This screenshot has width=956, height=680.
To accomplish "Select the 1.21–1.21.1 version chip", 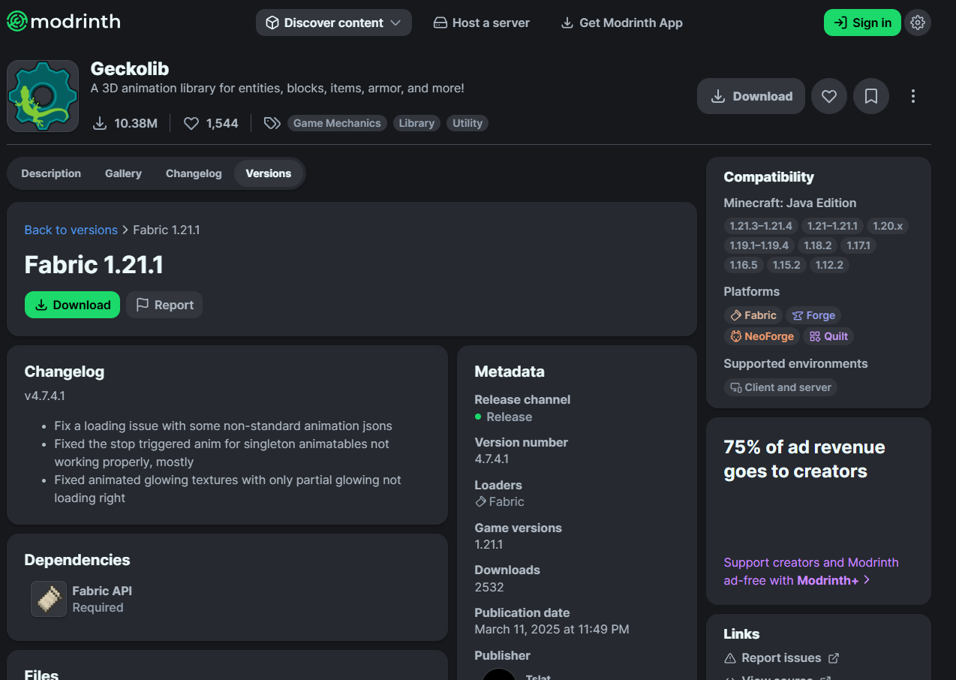I will pos(832,226).
